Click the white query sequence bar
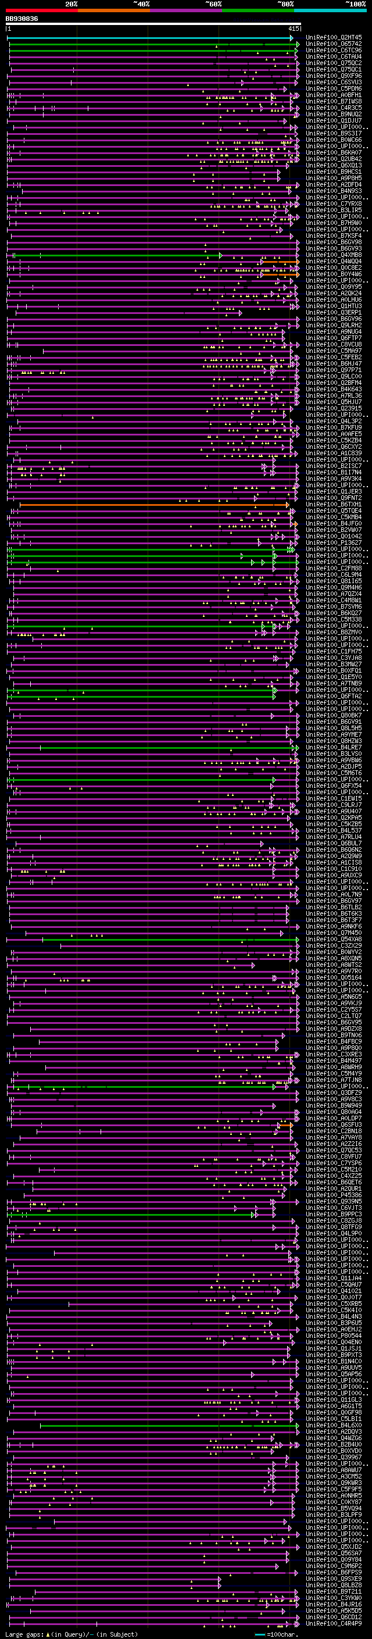The height and width of the screenshot is (1639, 372). point(153,24)
